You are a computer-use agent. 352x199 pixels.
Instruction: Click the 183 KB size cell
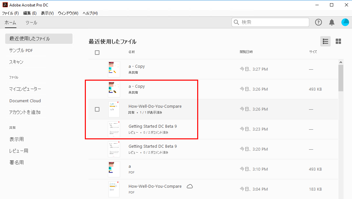point(315,189)
